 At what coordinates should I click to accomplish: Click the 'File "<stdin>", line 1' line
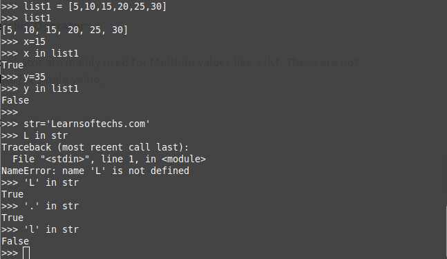pos(109,159)
